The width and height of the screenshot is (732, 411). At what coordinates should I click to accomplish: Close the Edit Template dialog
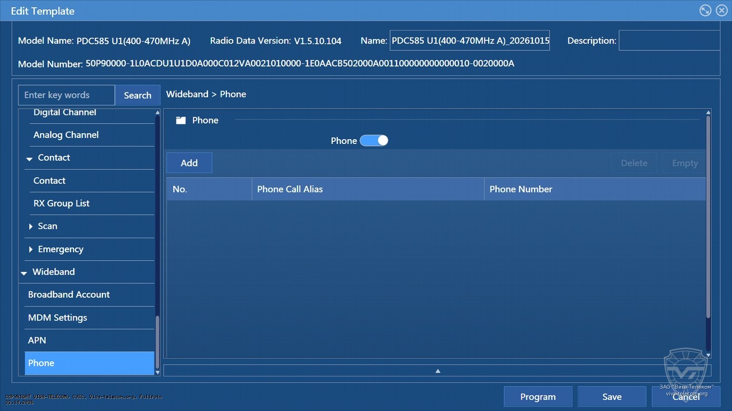tap(721, 11)
